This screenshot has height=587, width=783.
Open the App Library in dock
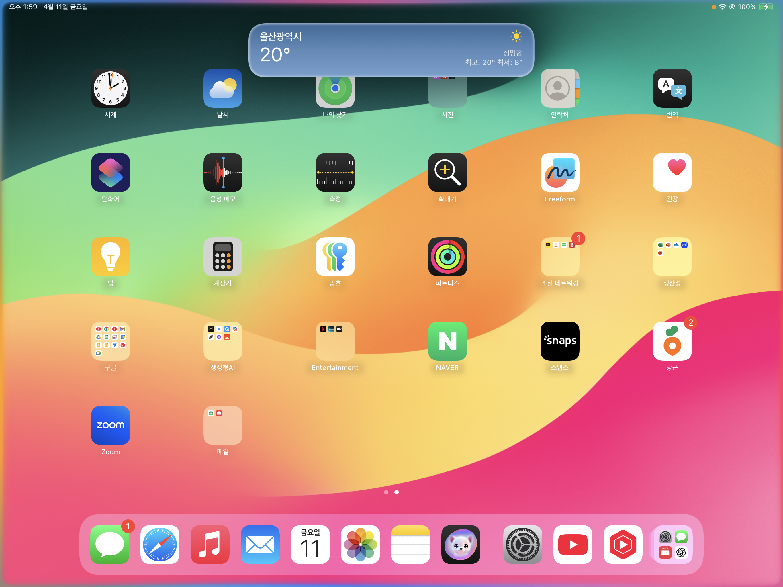pyautogui.click(x=673, y=544)
